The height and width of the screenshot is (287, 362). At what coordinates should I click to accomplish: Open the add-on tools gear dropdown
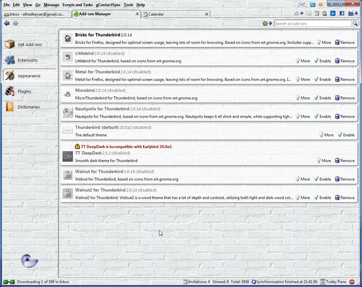click(267, 24)
